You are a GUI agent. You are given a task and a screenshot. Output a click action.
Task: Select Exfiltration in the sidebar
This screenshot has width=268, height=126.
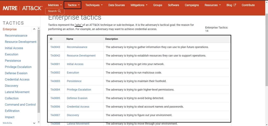[12, 111]
